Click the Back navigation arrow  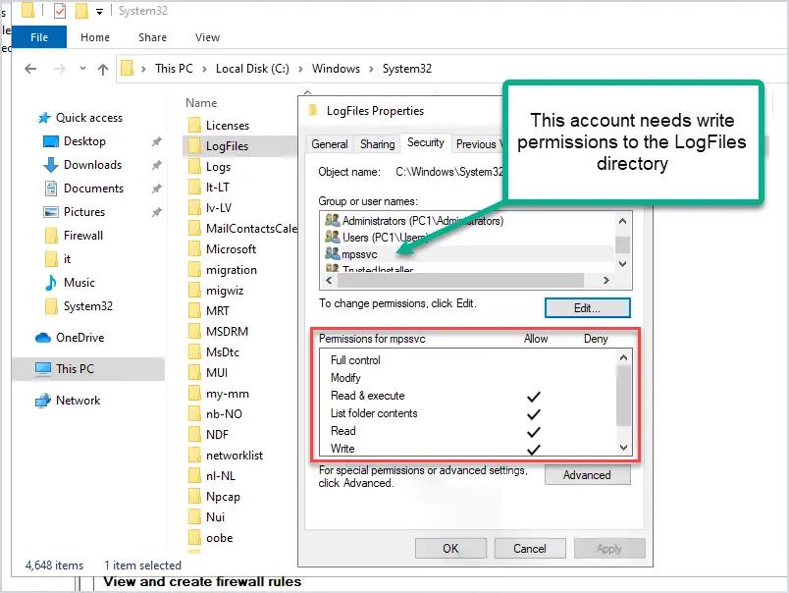pyautogui.click(x=30, y=69)
